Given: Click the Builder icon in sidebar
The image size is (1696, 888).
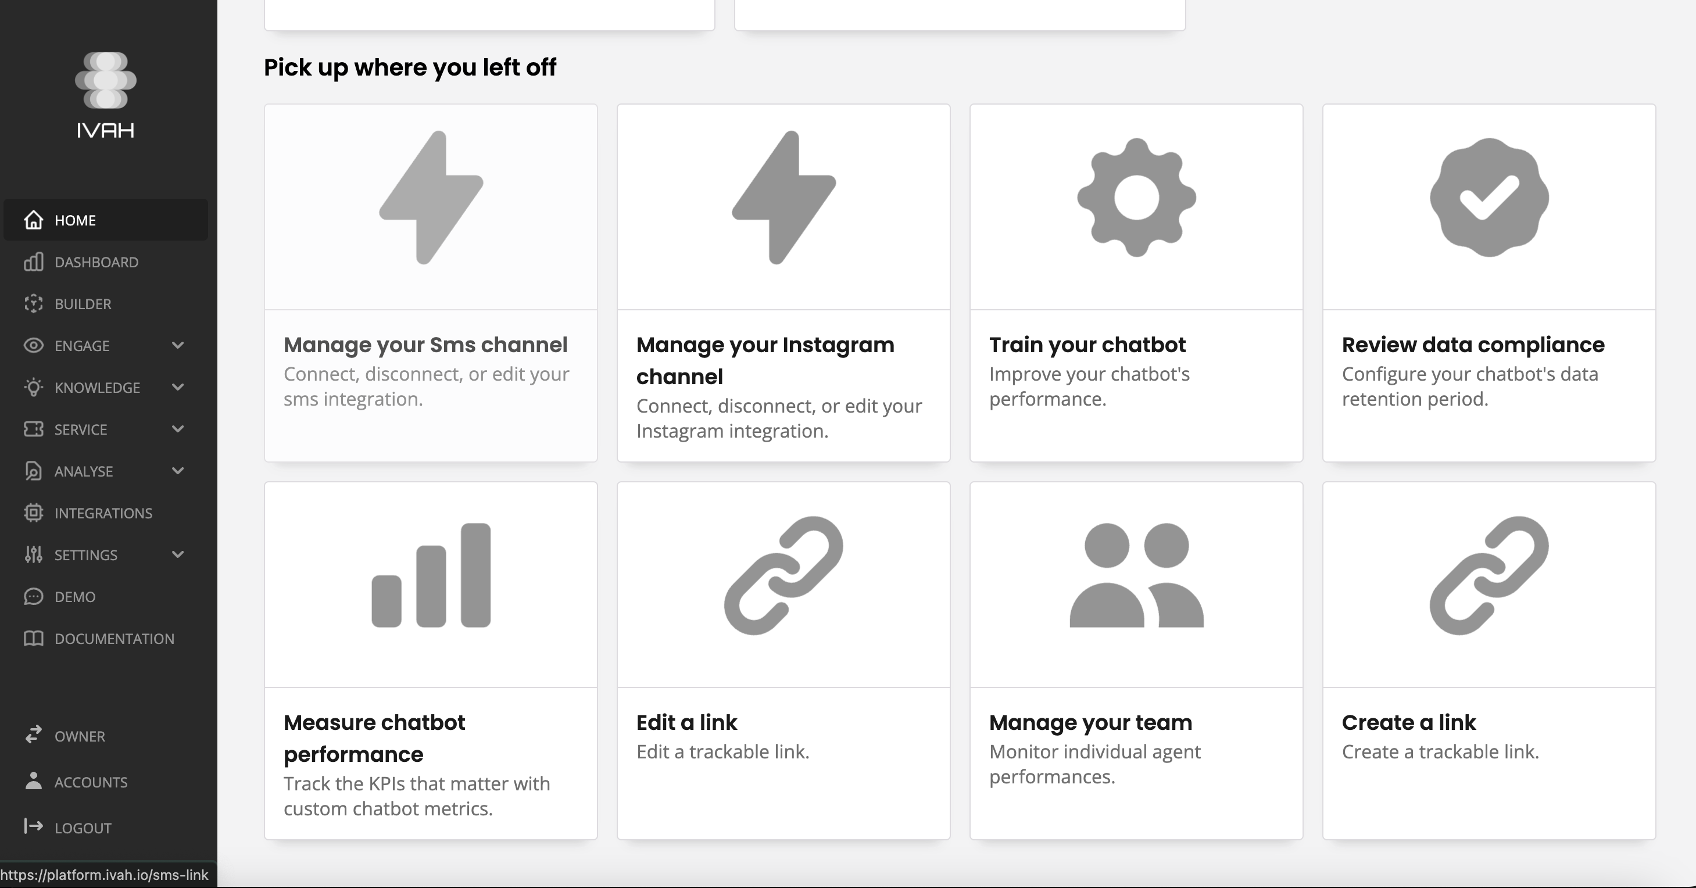Looking at the screenshot, I should tap(33, 304).
